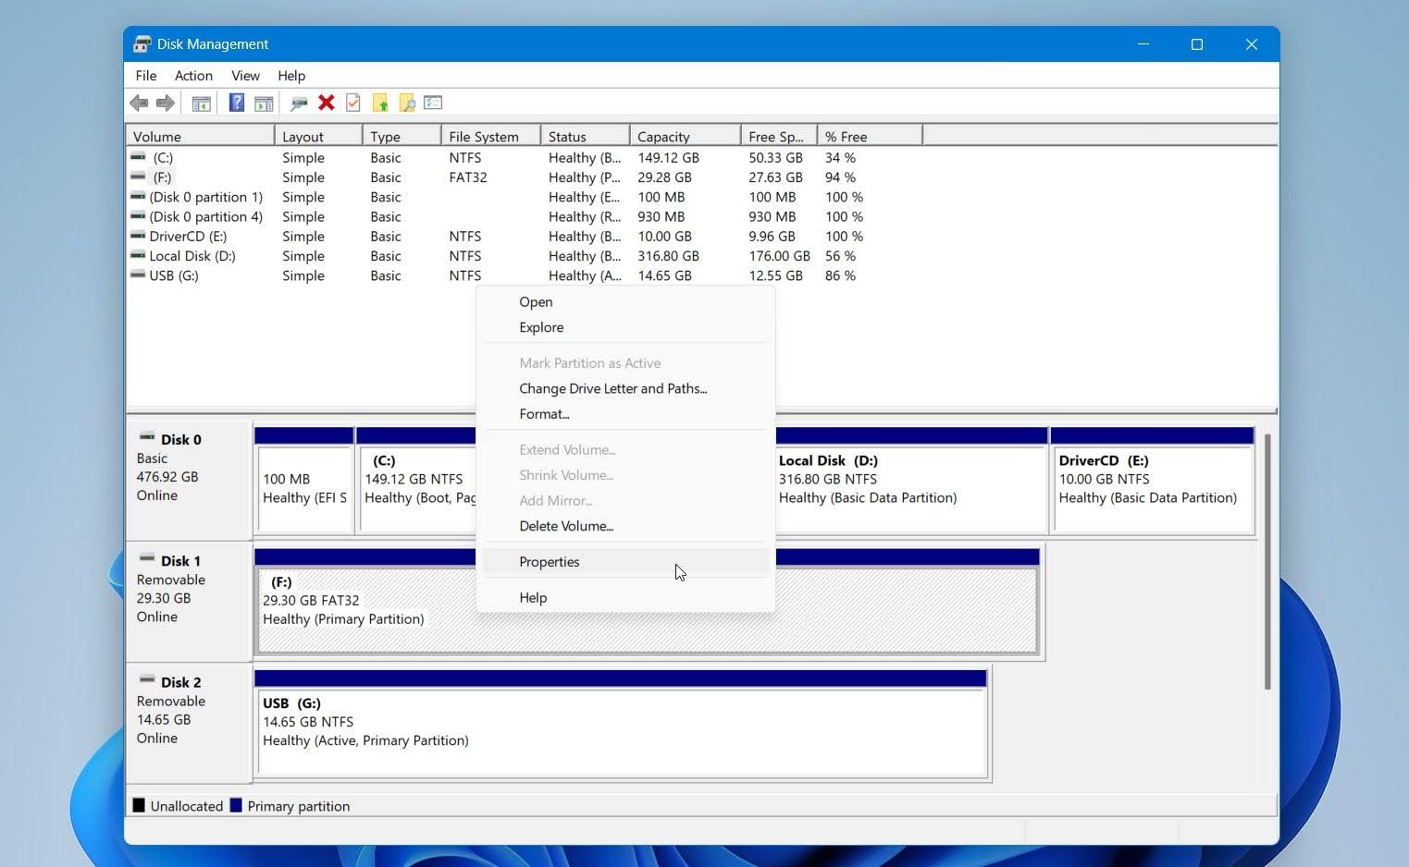Select Format... in the context menu
Image resolution: width=1409 pixels, height=867 pixels.
point(625,414)
